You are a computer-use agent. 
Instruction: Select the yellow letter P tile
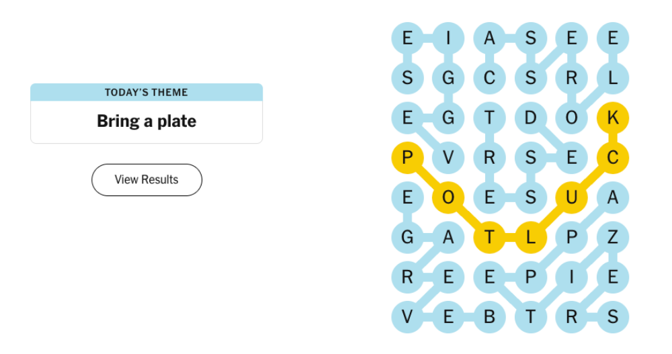[407, 158]
